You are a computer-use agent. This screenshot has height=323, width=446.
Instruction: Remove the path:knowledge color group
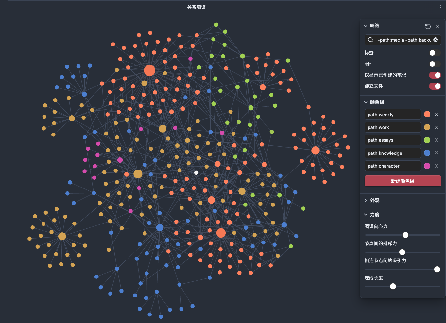point(437,153)
